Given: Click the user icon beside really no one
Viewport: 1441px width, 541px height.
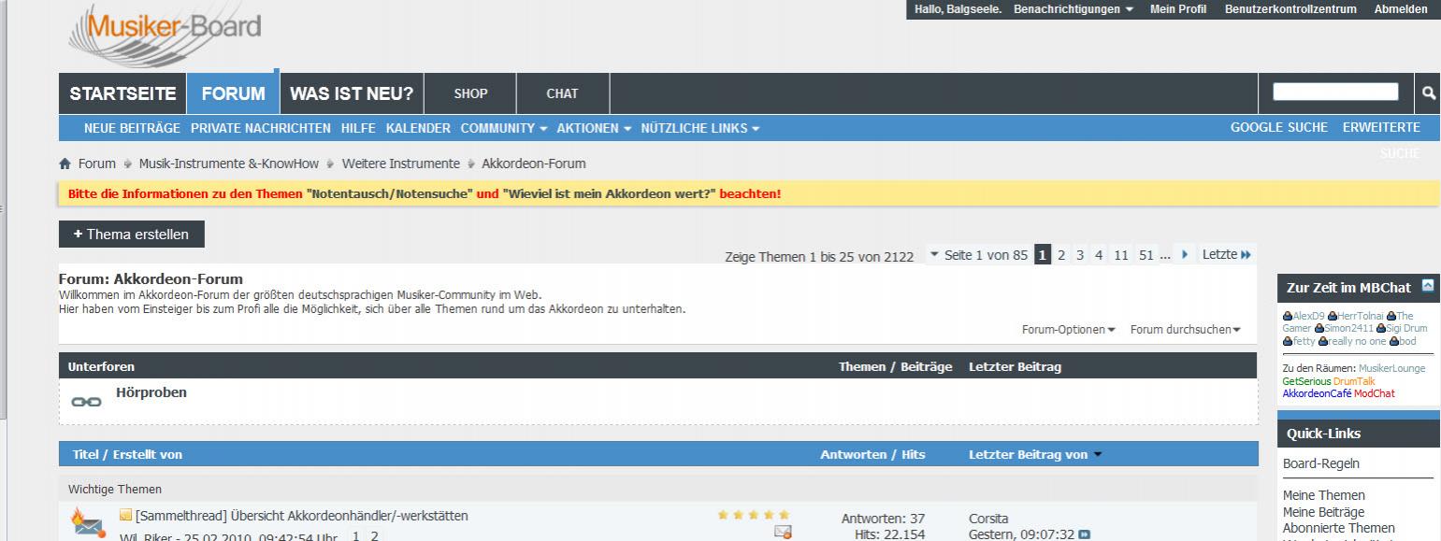Looking at the screenshot, I should (x=1323, y=341).
